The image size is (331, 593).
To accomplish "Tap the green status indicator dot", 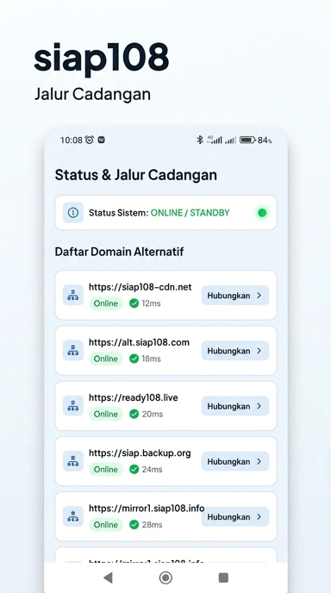I will pyautogui.click(x=262, y=213).
